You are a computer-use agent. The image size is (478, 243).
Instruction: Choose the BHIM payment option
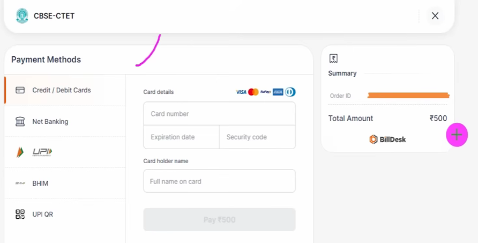[40, 183]
